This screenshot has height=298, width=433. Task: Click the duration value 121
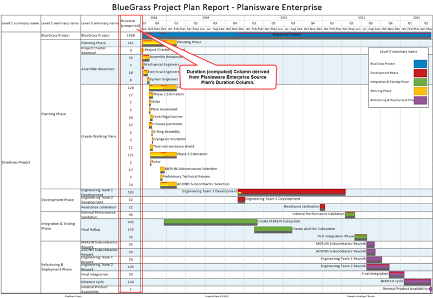point(130,155)
